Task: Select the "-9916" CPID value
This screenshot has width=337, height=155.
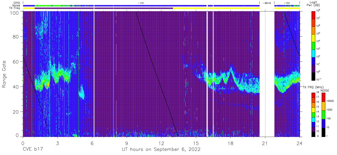Action: 266,3
